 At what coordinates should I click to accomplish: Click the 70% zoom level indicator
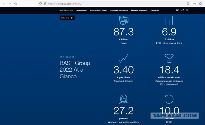[x=194, y=4]
